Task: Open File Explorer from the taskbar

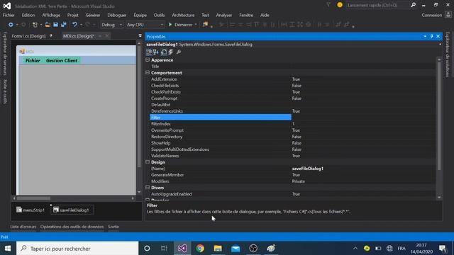Action: pyautogui.click(x=218, y=249)
